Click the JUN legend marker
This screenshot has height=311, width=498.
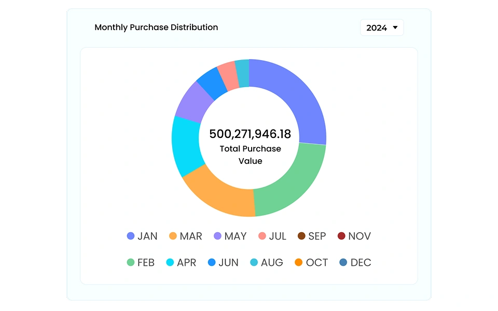pos(212,263)
